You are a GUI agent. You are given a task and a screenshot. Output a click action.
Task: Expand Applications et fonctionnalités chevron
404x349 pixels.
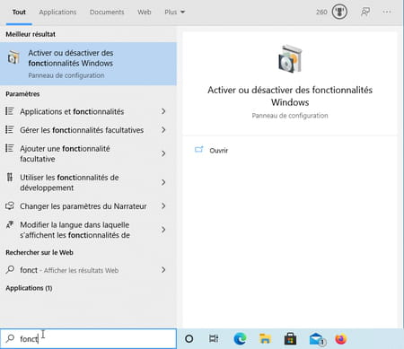163,111
